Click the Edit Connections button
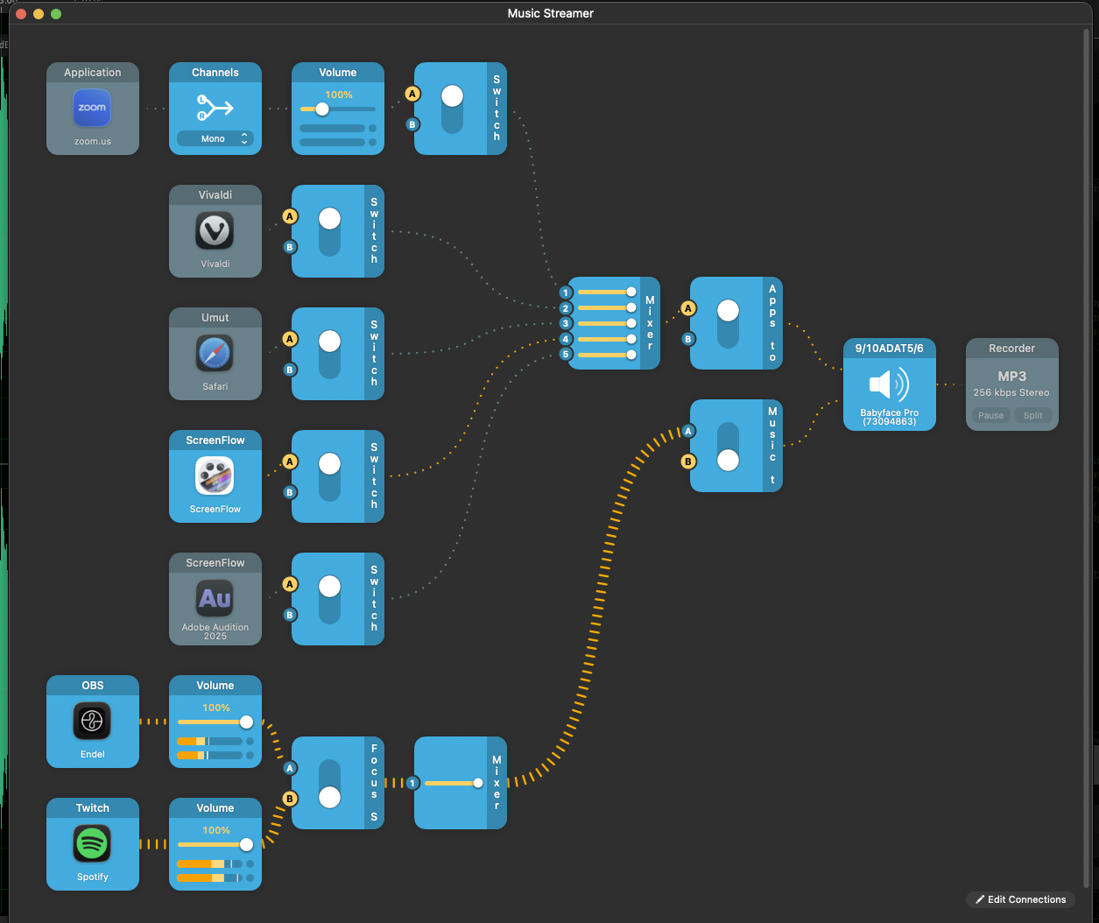 [x=1020, y=899]
